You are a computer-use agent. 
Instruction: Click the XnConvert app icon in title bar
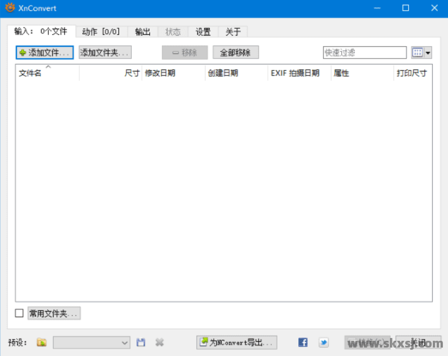coord(10,8)
